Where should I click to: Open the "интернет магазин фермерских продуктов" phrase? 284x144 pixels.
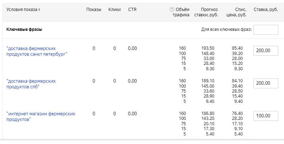coord(41,117)
